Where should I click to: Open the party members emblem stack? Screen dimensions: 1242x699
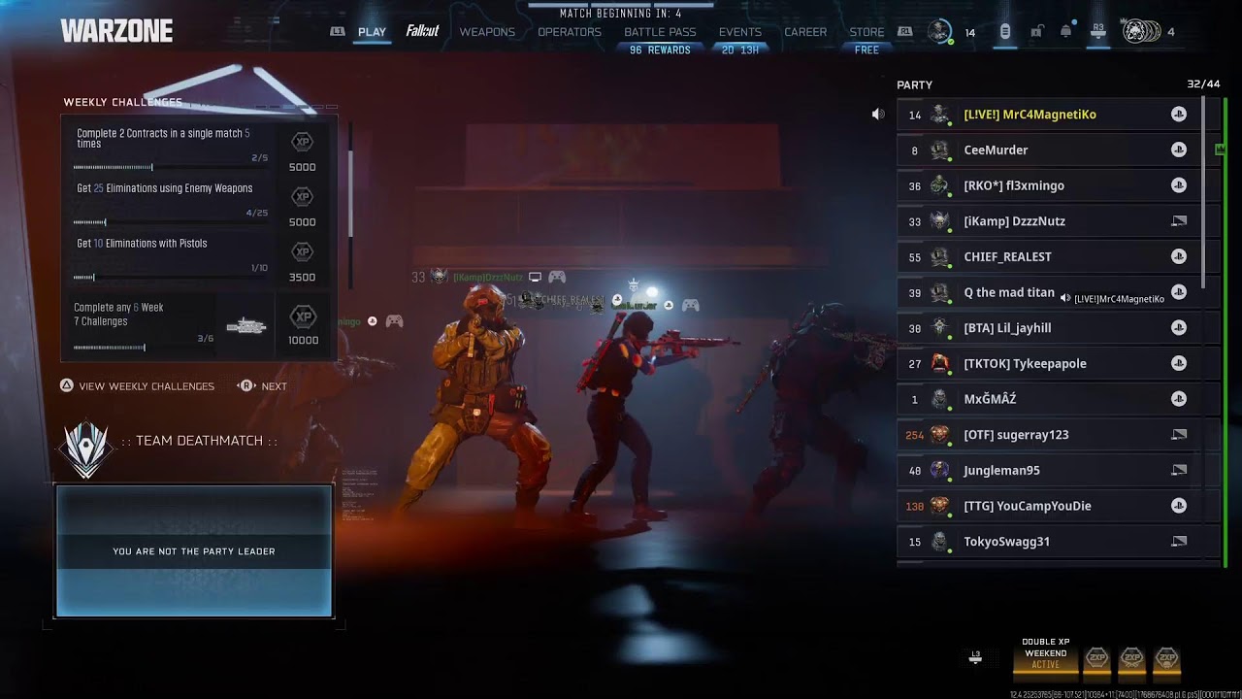(1140, 32)
